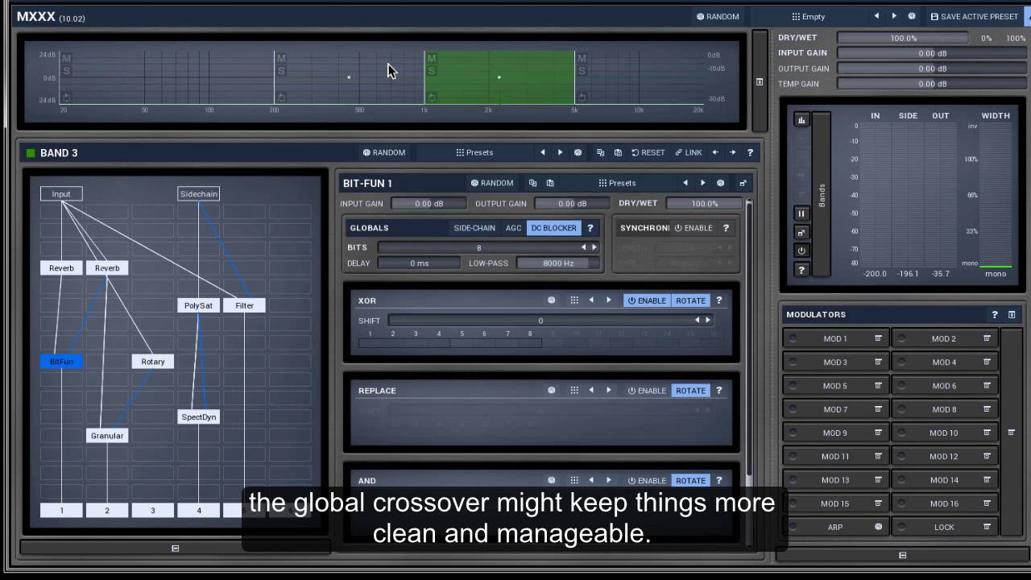Click the DRY/WET slider at top right
1031x580 pixels.
(904, 38)
